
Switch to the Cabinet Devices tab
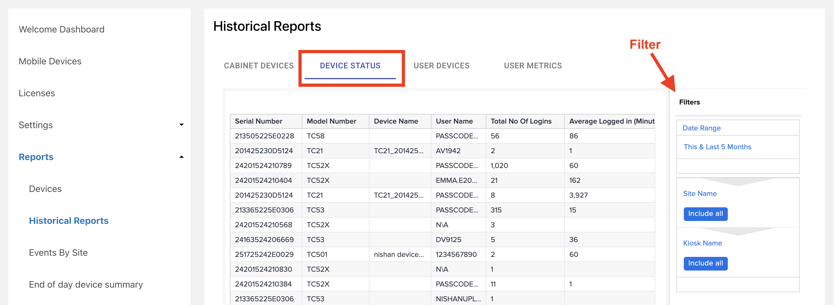pyautogui.click(x=259, y=65)
